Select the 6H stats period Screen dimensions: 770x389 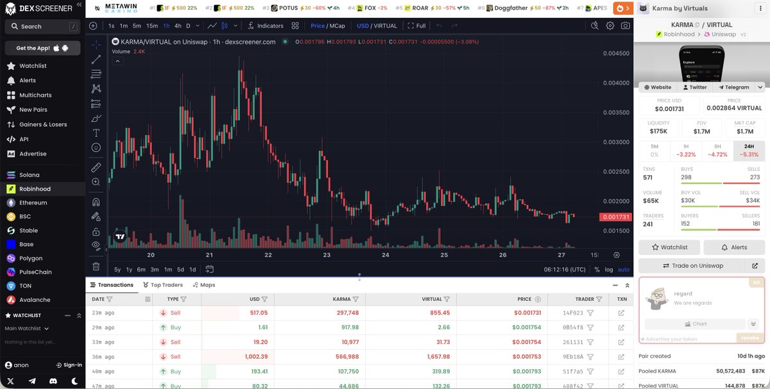tap(717, 151)
